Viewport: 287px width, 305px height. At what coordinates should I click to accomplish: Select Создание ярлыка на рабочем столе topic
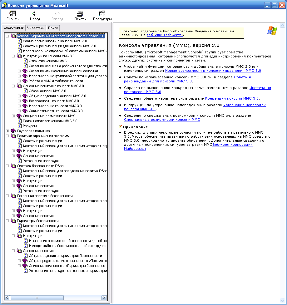[x=68, y=66]
